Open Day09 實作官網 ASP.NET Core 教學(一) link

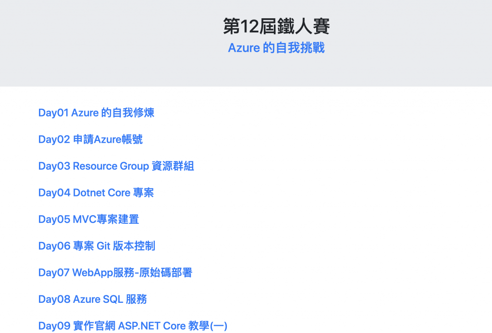point(133,325)
